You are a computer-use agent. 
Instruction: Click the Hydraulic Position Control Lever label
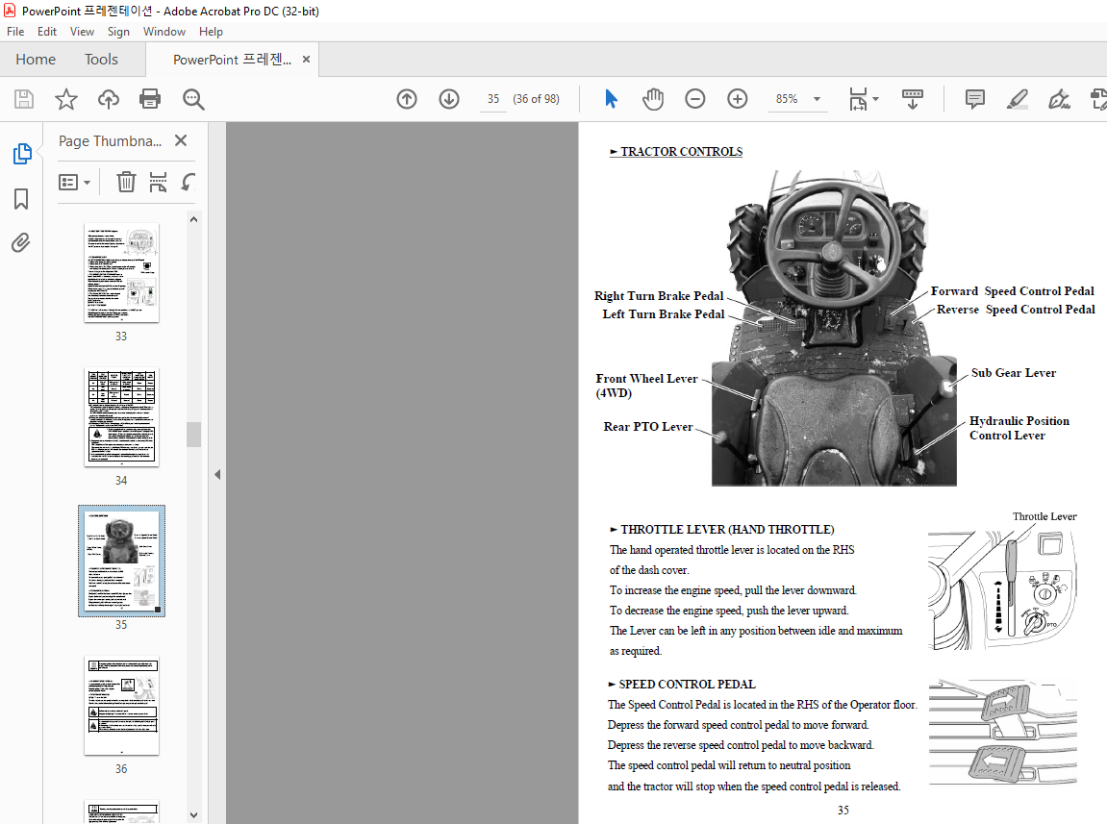coord(1019,428)
